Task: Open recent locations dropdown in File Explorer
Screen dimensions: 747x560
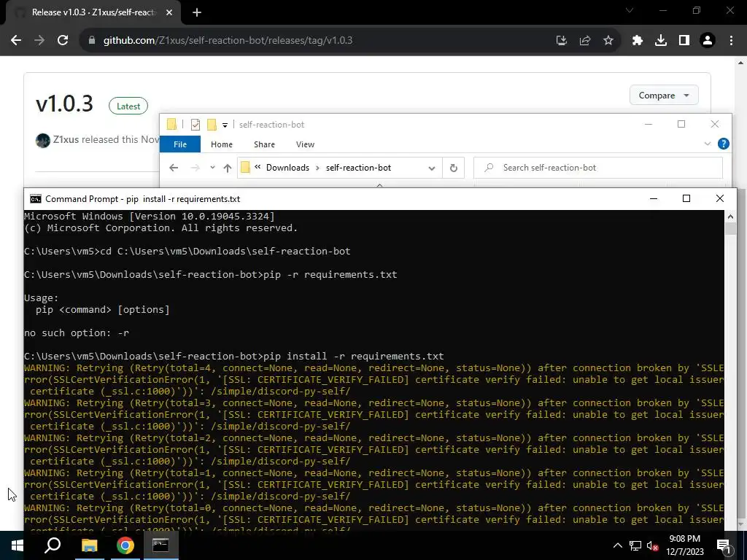Action: (x=212, y=168)
